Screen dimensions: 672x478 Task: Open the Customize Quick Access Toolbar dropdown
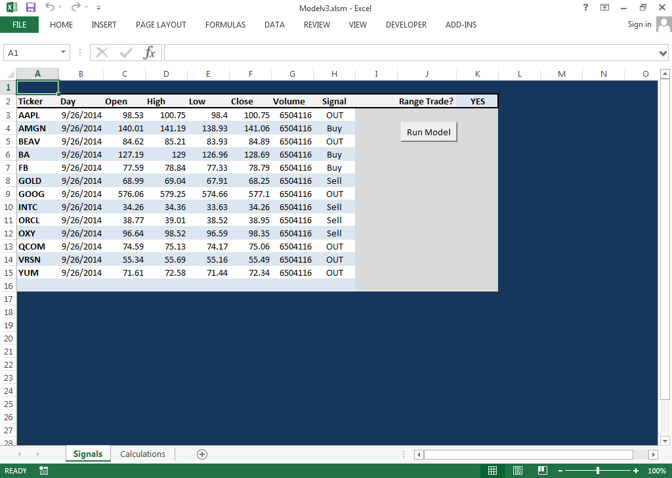98,8
